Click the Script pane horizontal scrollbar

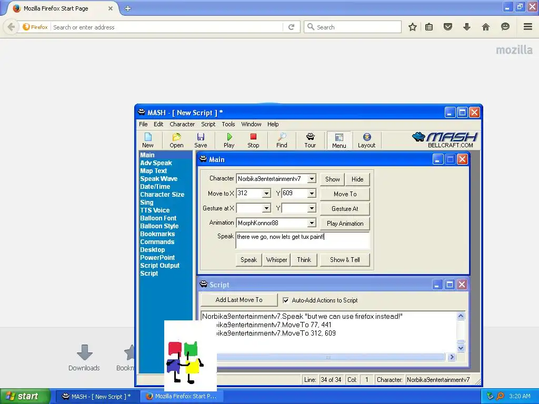pyautogui.click(x=330, y=357)
